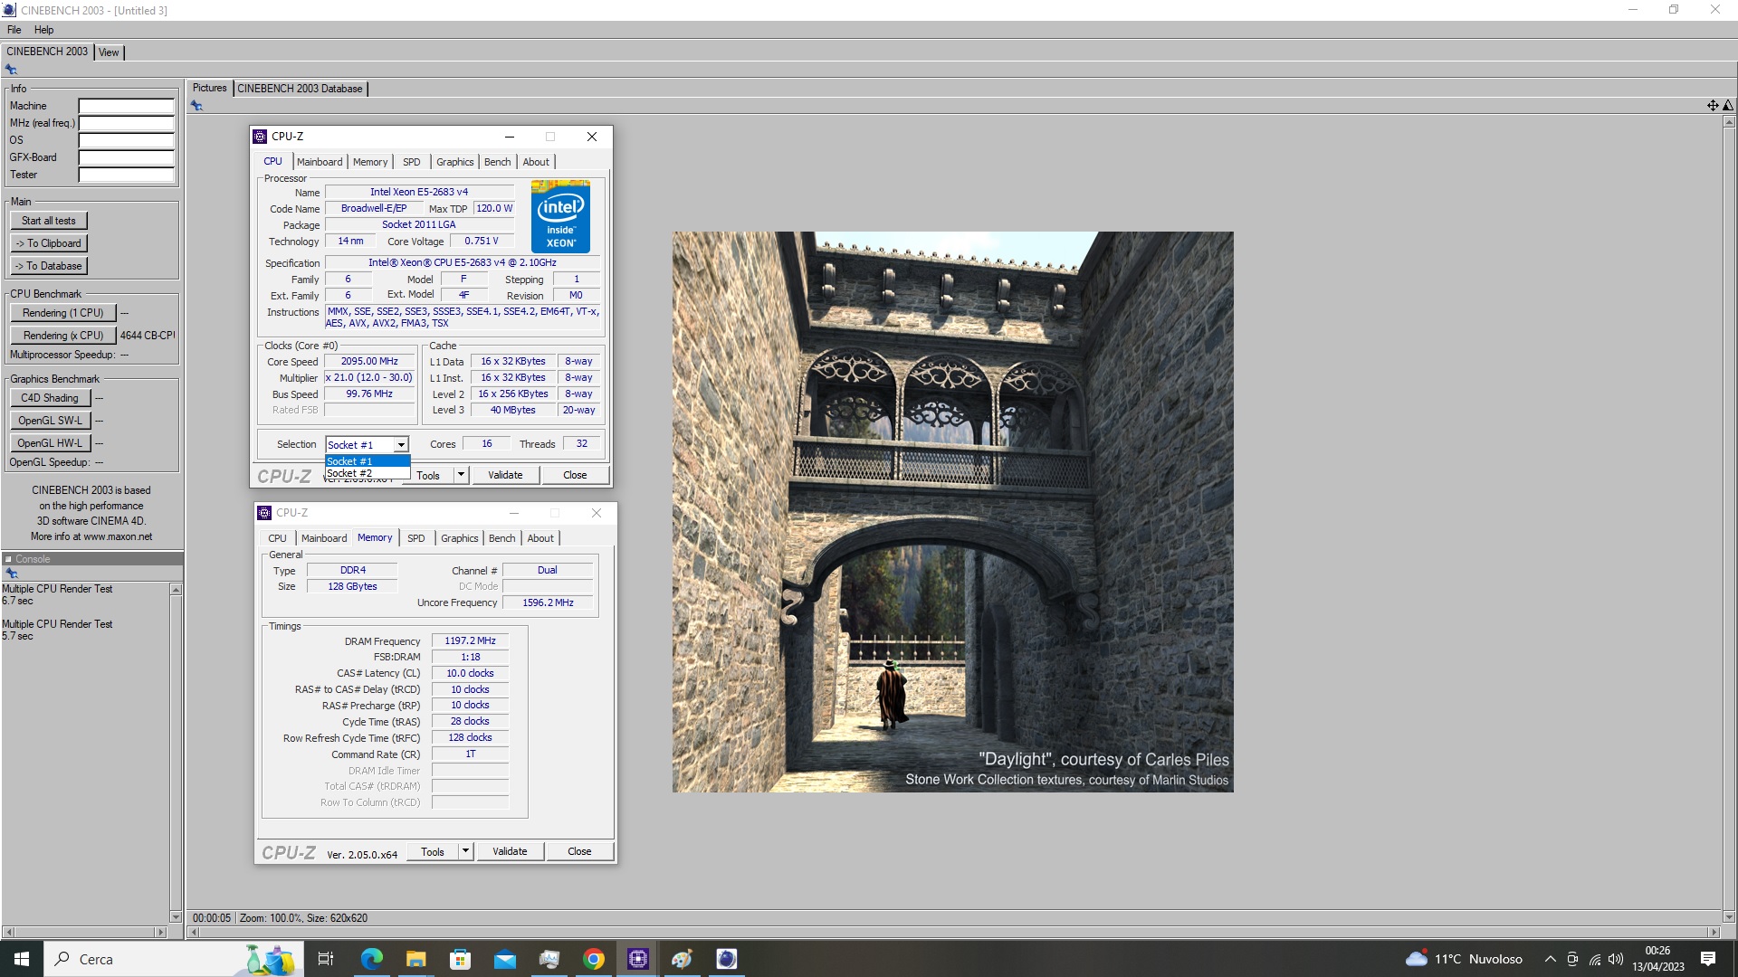
Task: Click the pin icon below the CINEBENCH 2003 tab
Action: point(11,70)
